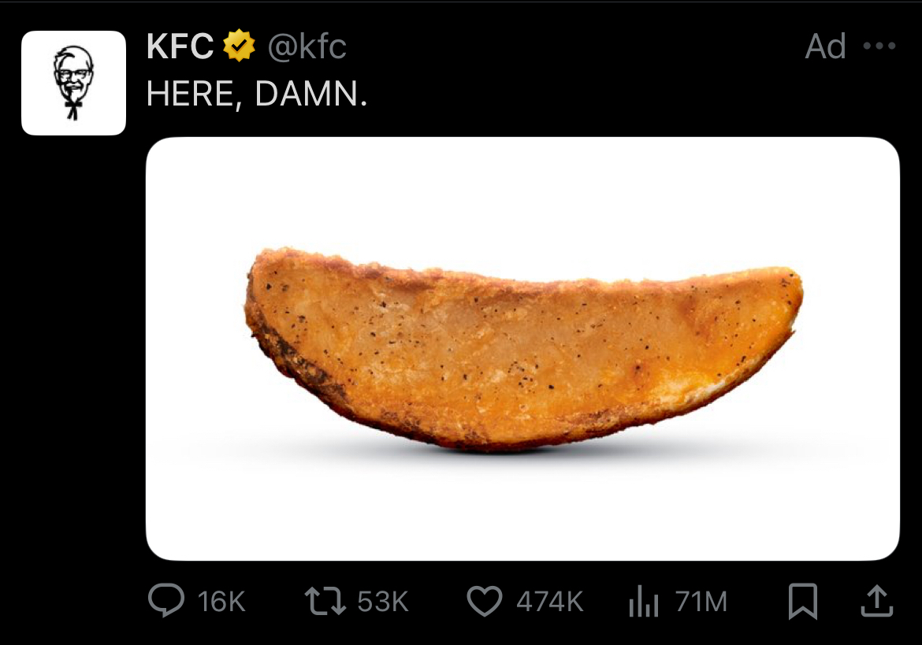Image resolution: width=922 pixels, height=645 pixels.
Task: Like the post with the heart
Action: tap(484, 602)
